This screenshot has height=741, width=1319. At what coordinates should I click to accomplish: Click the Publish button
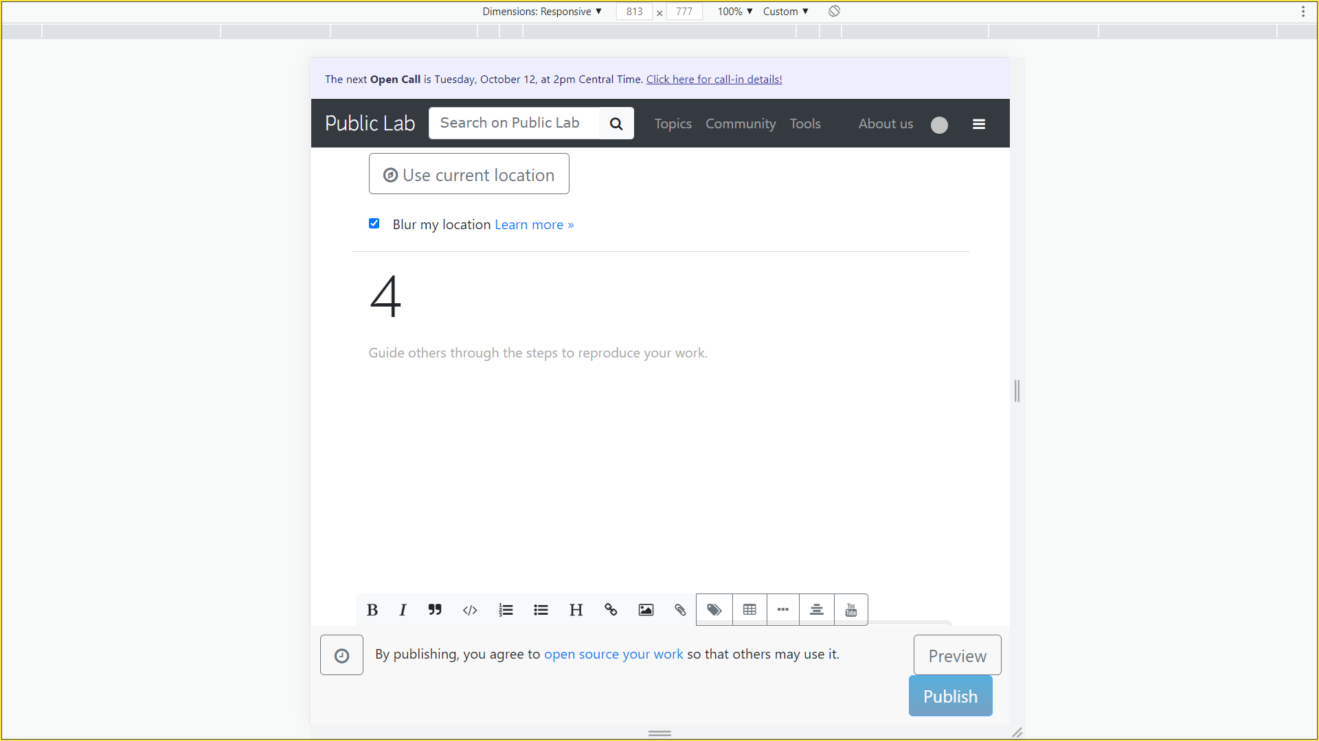[950, 695]
